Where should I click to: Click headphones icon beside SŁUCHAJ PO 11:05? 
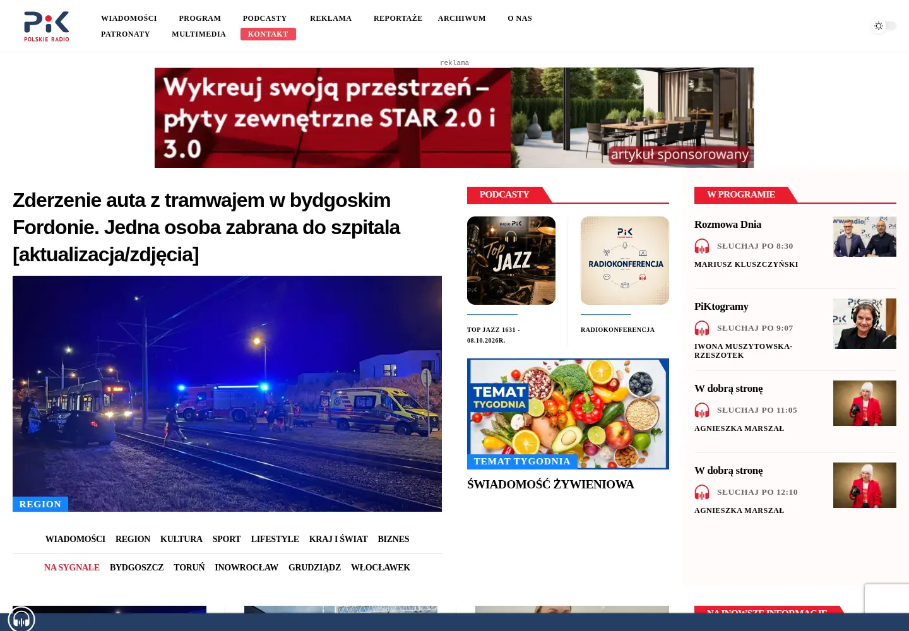pos(702,410)
